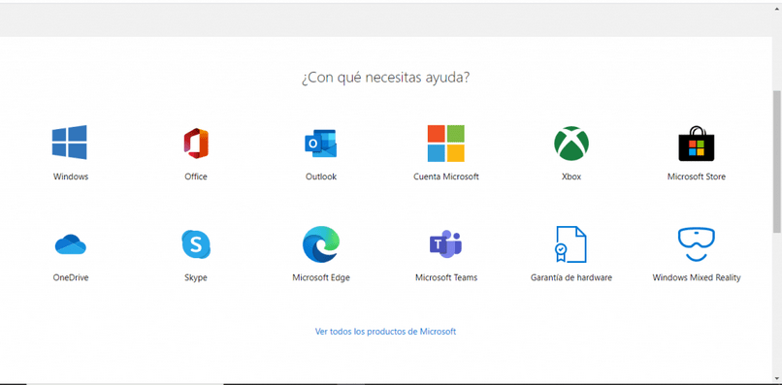The width and height of the screenshot is (782, 385).
Task: Choose the Outlook envelope icon
Action: [321, 144]
